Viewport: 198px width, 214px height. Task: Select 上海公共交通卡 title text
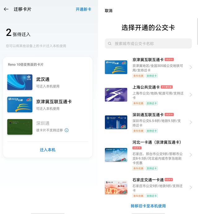click(x=146, y=87)
